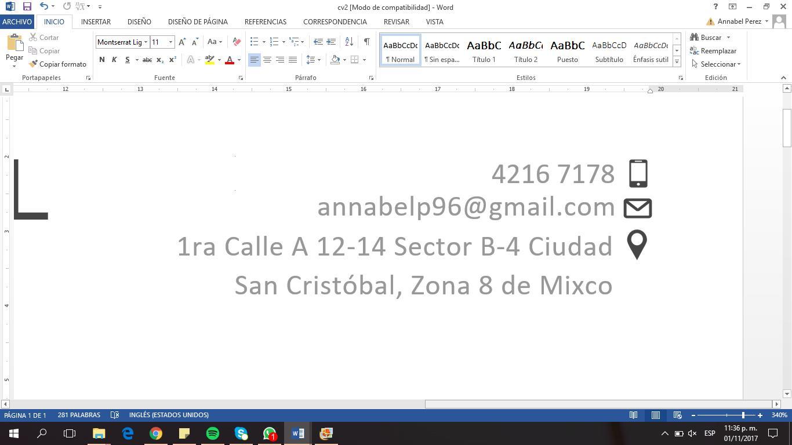The image size is (792, 445).
Task: Switch to Web Layout view in status bar
Action: [677, 415]
